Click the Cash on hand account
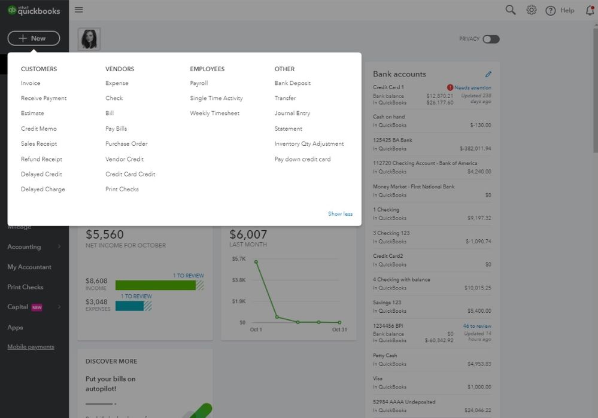The width and height of the screenshot is (598, 418). (x=432, y=121)
